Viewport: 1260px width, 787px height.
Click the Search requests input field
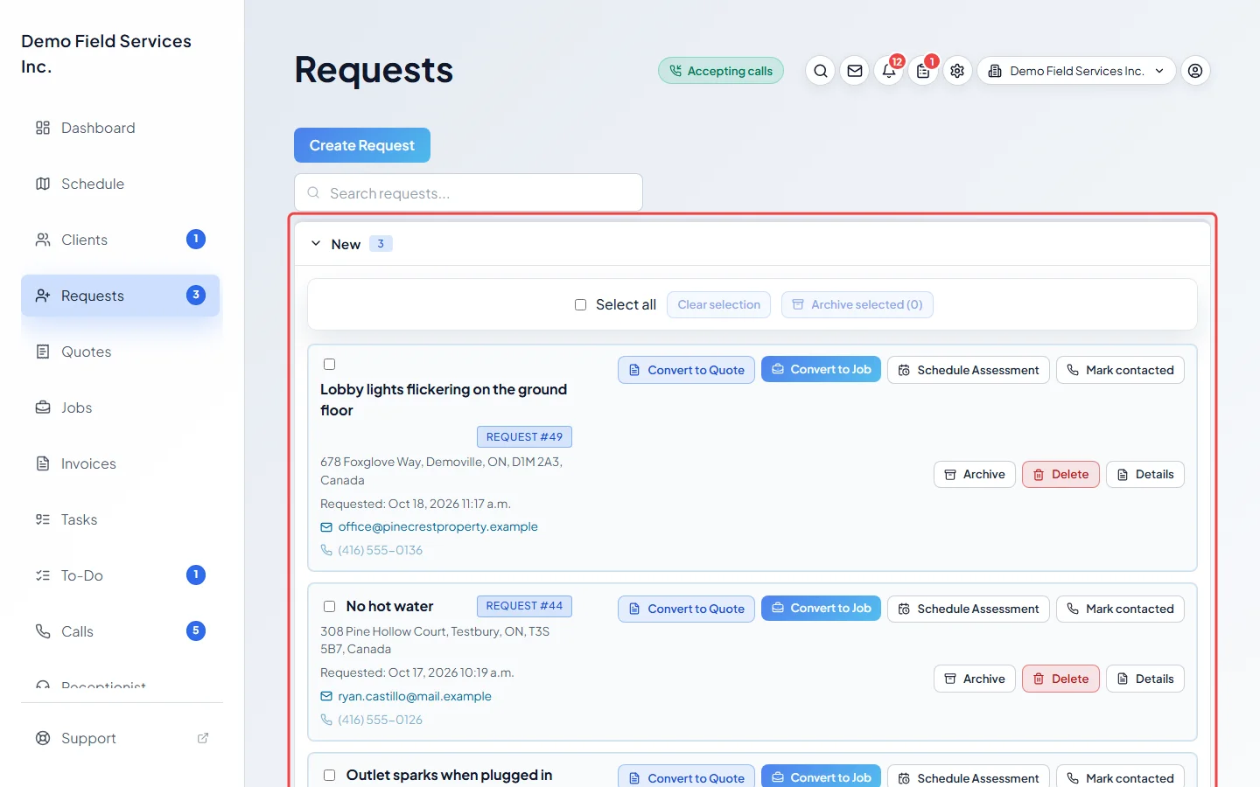468,192
